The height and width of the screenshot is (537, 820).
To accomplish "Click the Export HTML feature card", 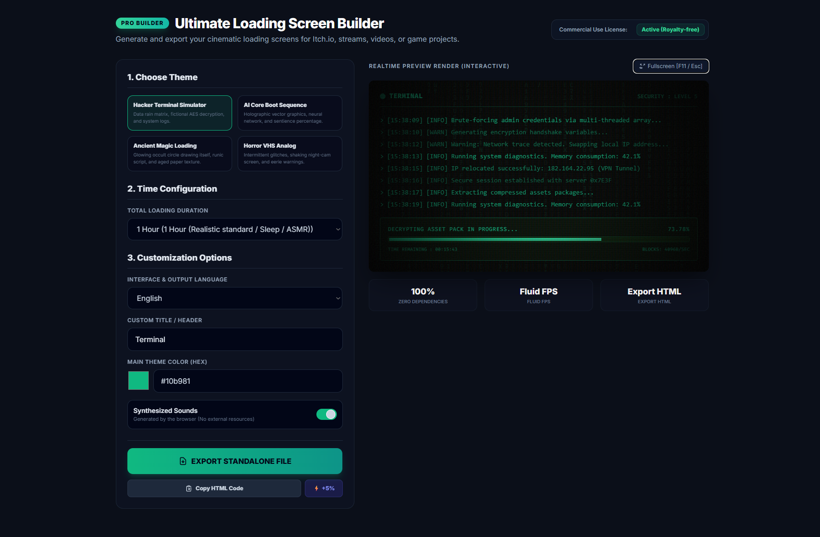I will (x=655, y=295).
